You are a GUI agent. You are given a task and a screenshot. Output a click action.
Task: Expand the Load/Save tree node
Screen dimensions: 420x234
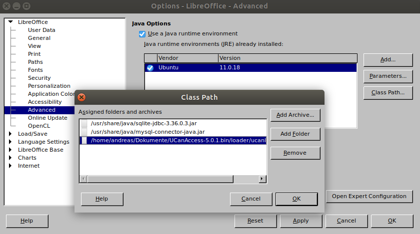(10, 134)
